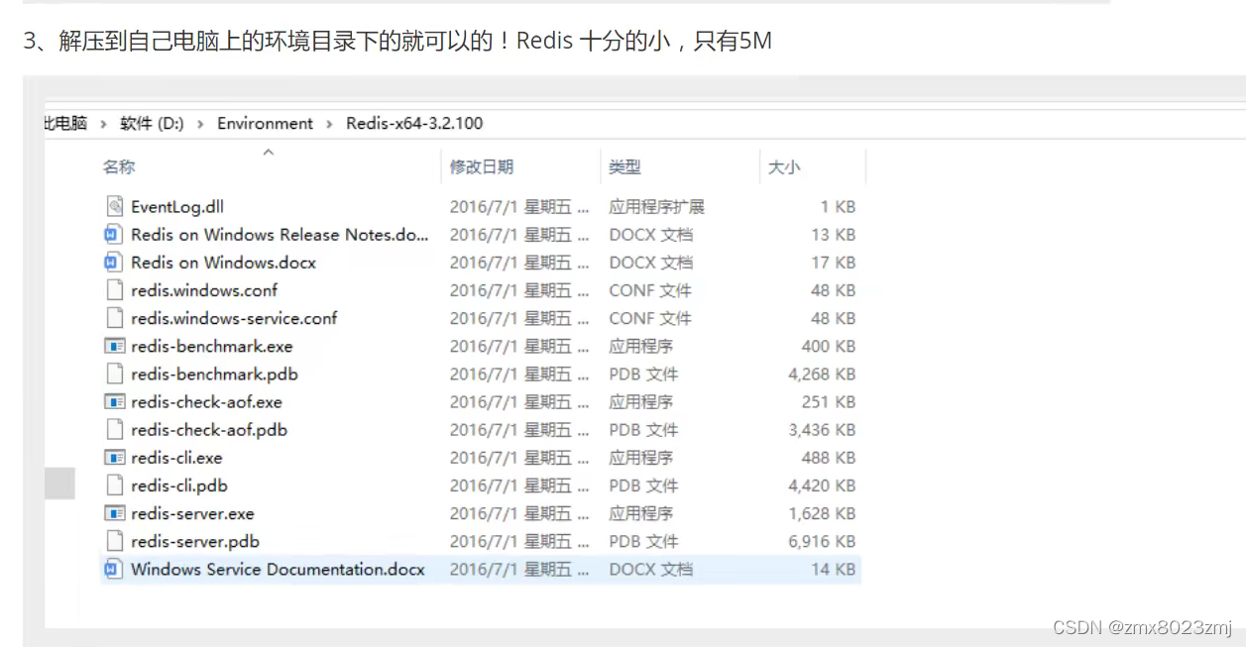Screen dimensions: 1246x647
Task: Click the redis-check-aof.exe application icon
Action: 115,402
